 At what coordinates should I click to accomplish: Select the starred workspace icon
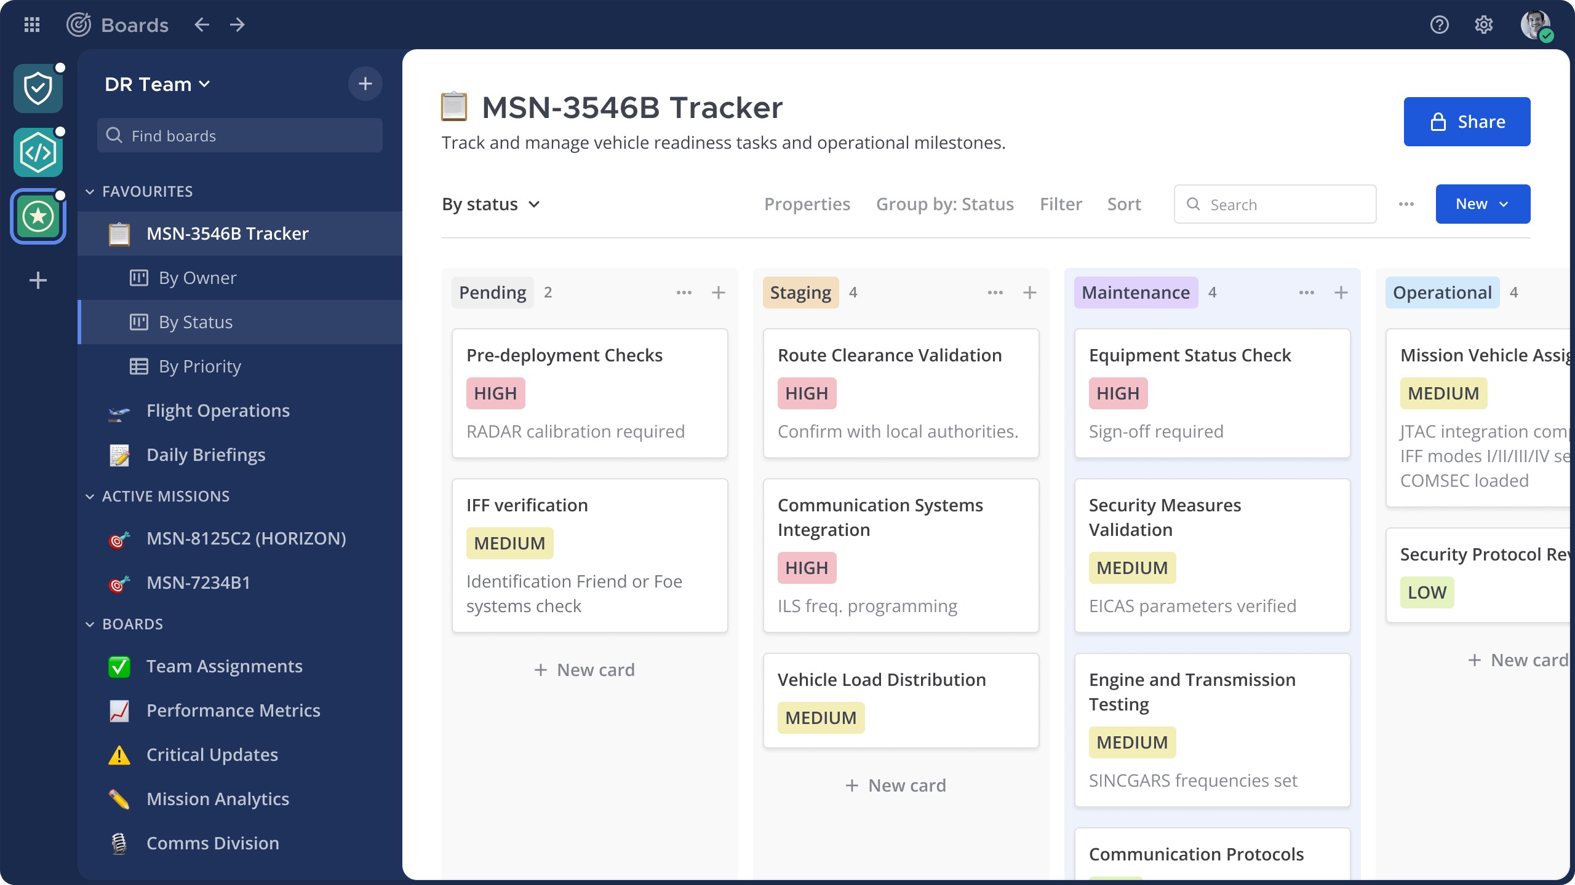38,216
